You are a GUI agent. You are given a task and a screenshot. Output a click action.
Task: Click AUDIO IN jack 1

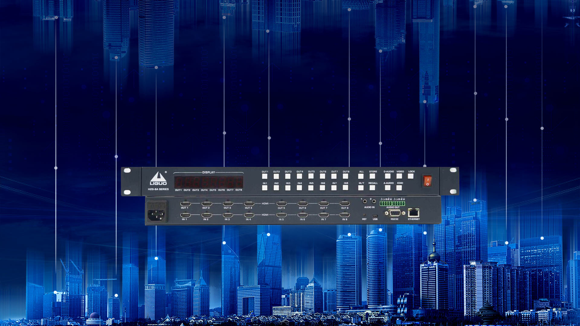click(365, 201)
